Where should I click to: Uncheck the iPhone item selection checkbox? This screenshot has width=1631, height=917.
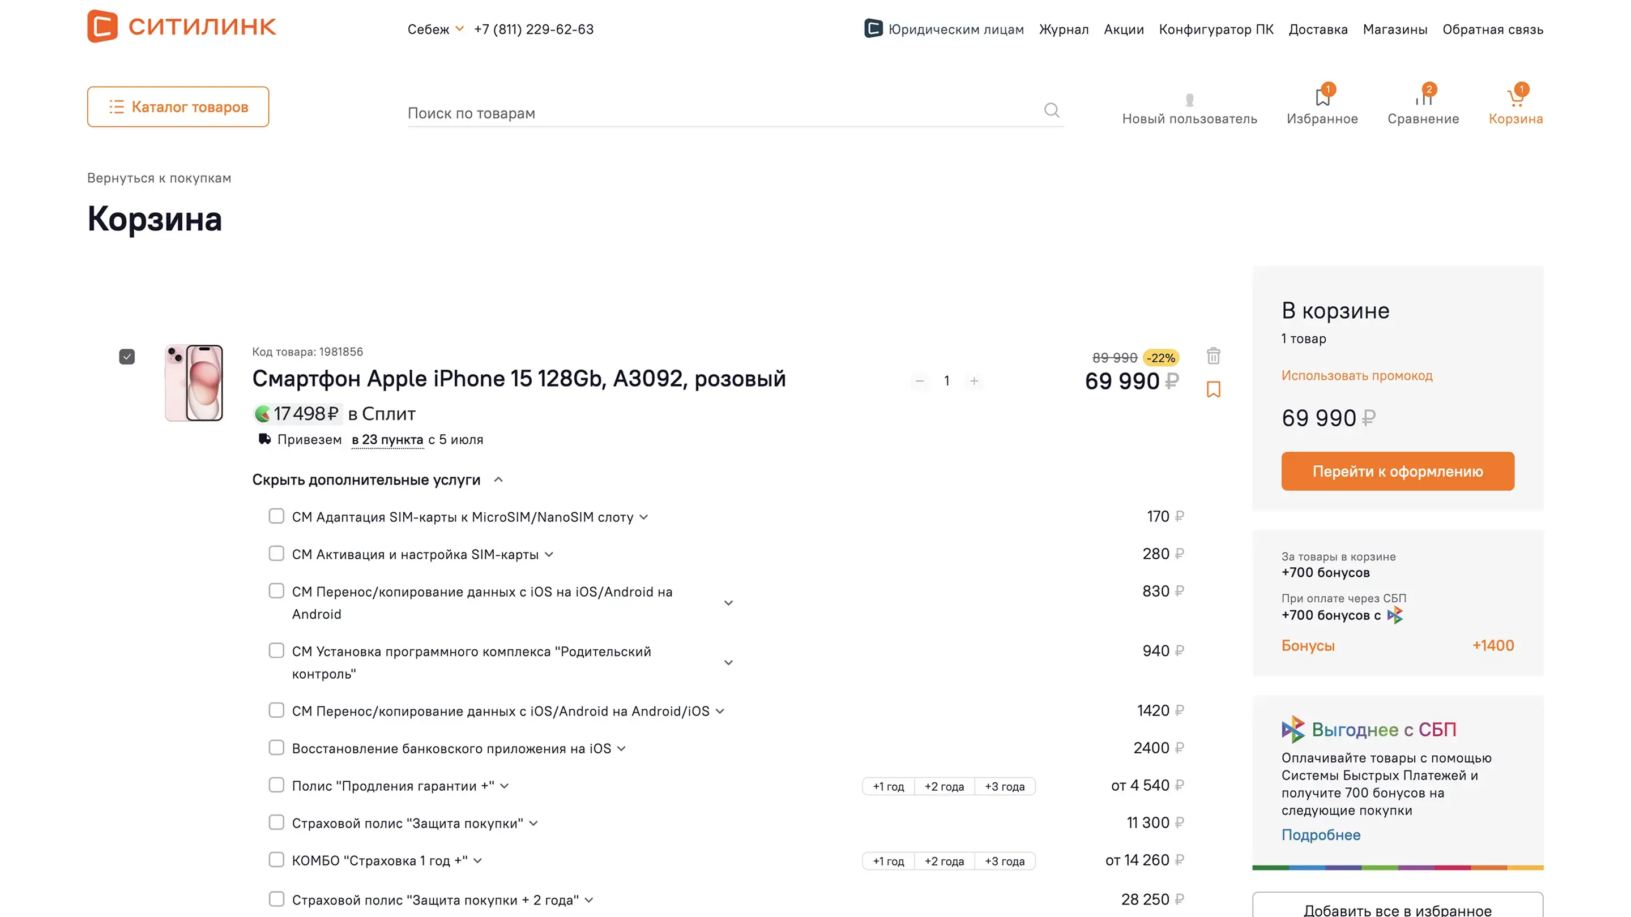[127, 357]
